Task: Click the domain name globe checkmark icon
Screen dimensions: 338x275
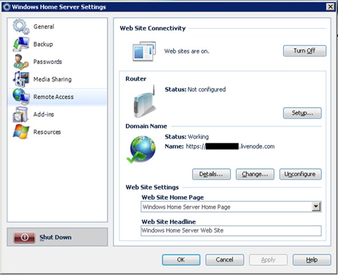Action: (141, 149)
